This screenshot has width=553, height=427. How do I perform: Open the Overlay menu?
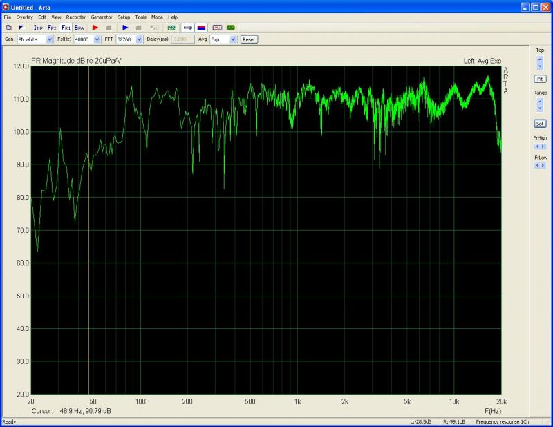[x=24, y=17]
